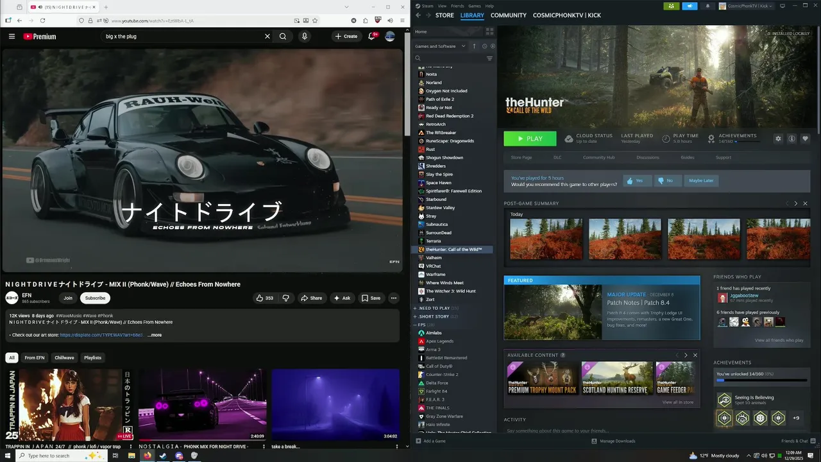The width and height of the screenshot is (821, 462).
Task: Open a new browser tab
Action: [106, 7]
